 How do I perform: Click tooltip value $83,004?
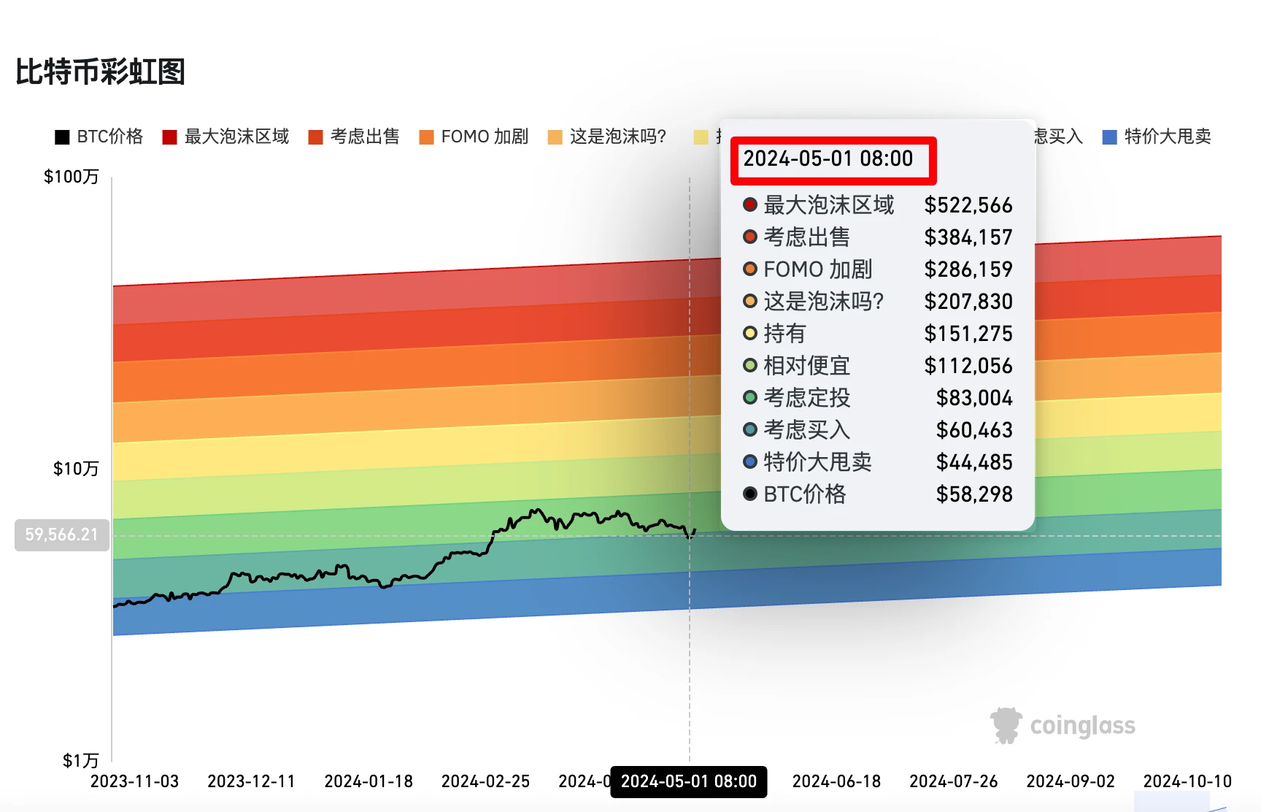click(974, 398)
